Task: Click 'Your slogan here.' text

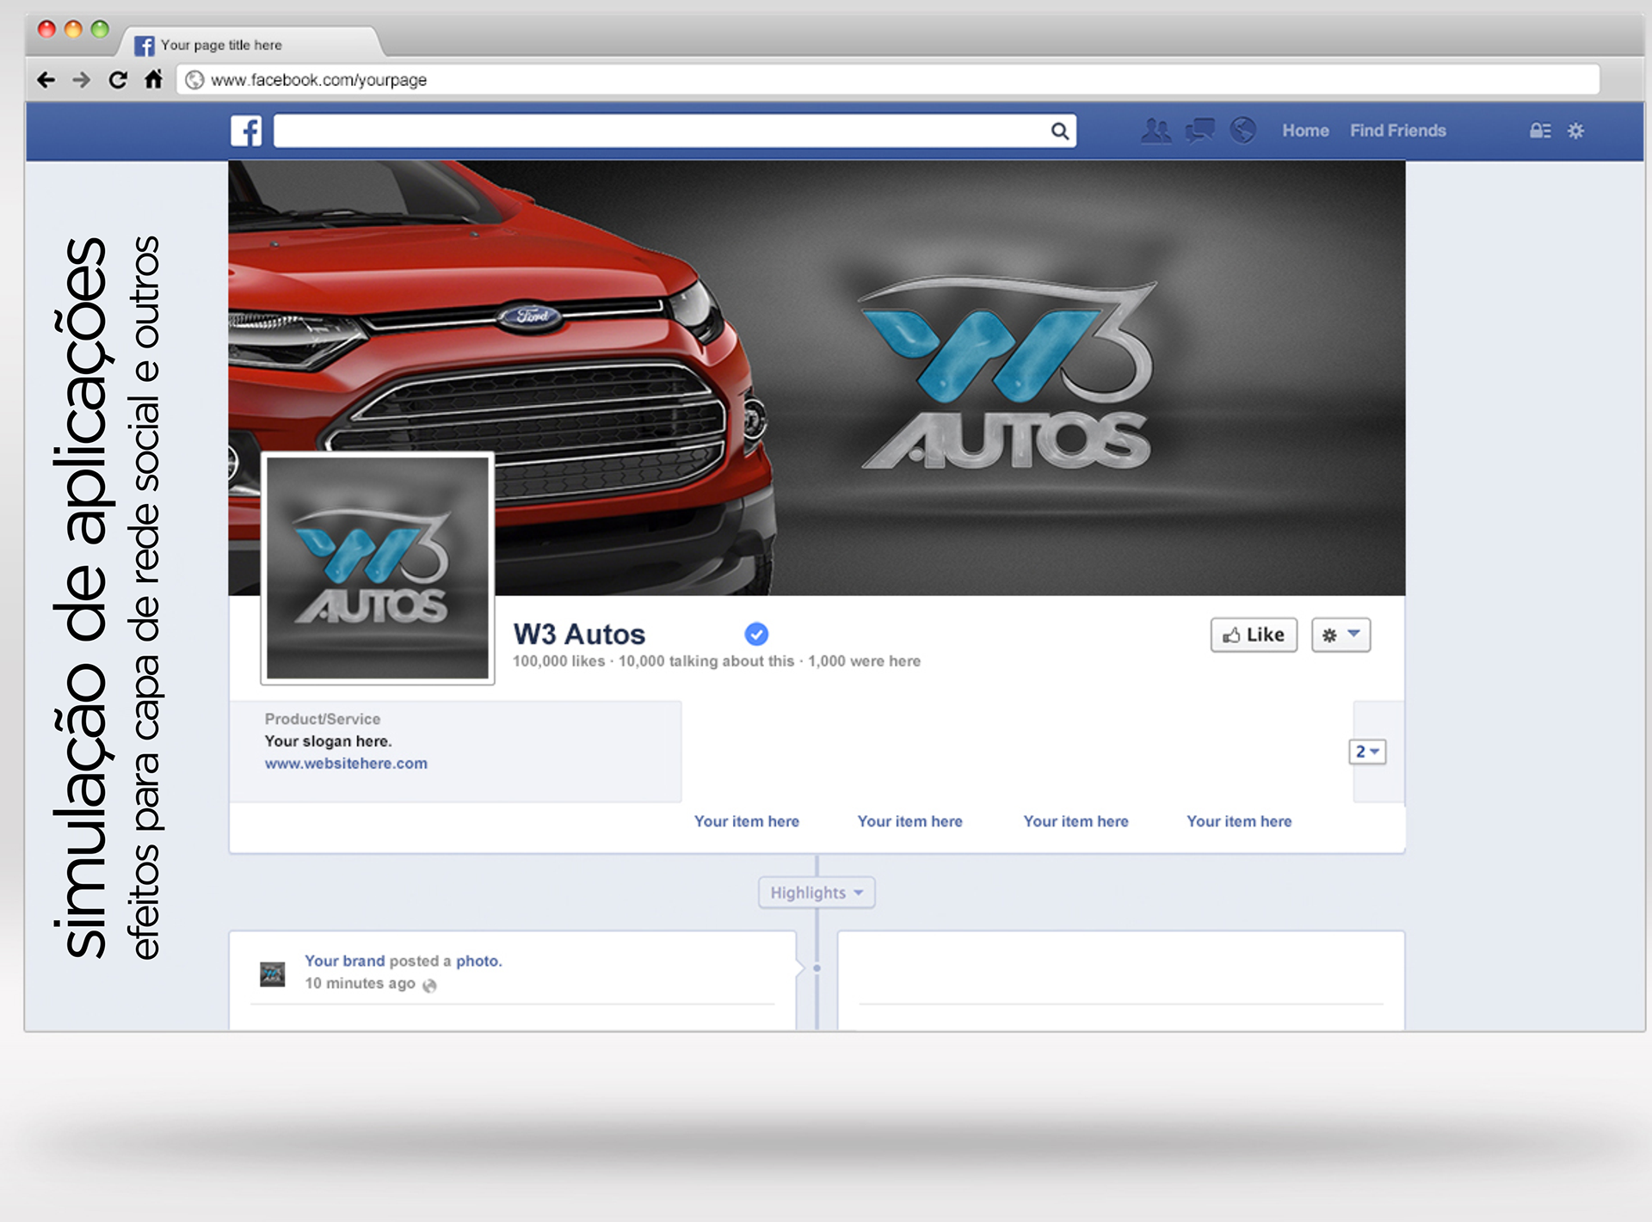Action: pyautogui.click(x=328, y=741)
